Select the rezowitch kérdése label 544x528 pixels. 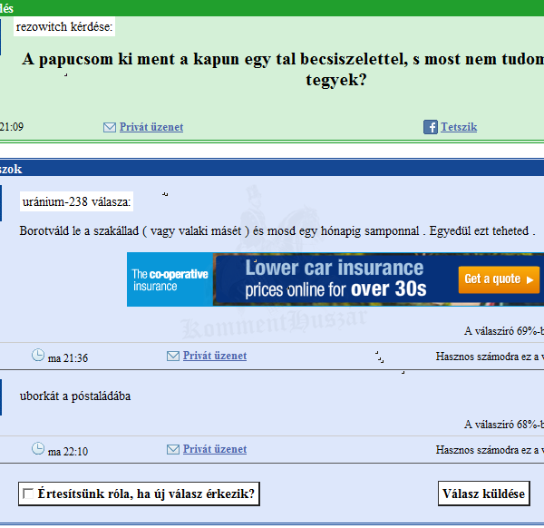point(64,26)
